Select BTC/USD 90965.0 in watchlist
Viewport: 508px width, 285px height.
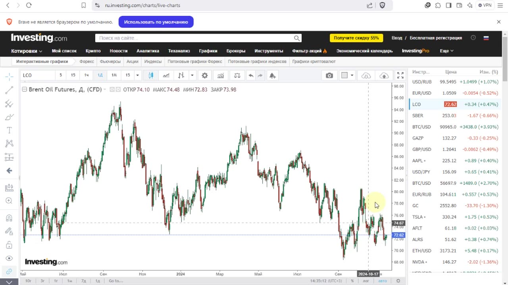(x=455, y=127)
